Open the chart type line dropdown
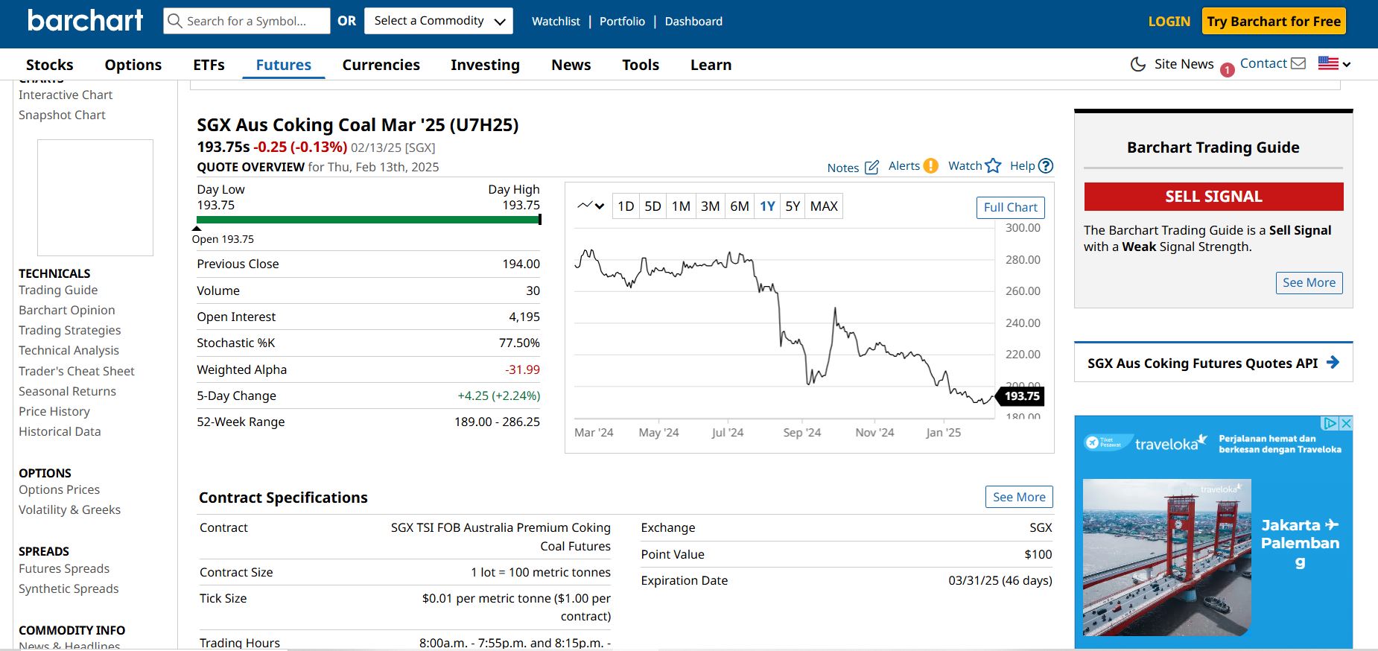The image size is (1378, 651). pos(591,206)
